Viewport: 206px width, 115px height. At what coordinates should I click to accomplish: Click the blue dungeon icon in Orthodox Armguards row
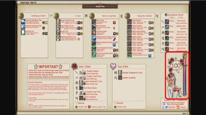[114, 45]
